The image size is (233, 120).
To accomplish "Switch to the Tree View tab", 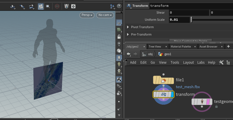I will pos(155,47).
